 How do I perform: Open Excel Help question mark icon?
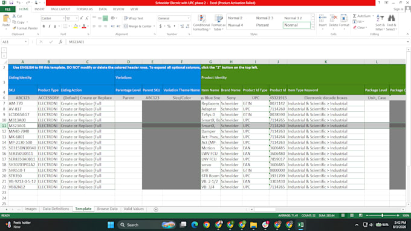[x=379, y=2]
